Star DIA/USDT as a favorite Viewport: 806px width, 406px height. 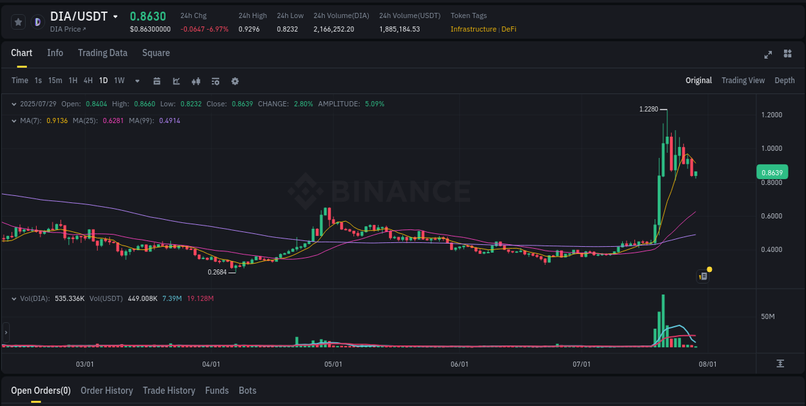coord(18,21)
